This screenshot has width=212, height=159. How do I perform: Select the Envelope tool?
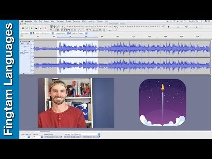[x=54, y=27]
